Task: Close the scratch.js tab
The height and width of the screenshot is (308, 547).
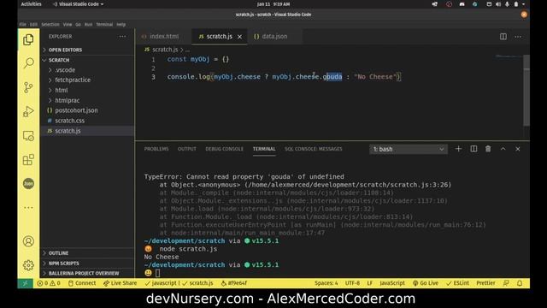Action: pos(239,37)
